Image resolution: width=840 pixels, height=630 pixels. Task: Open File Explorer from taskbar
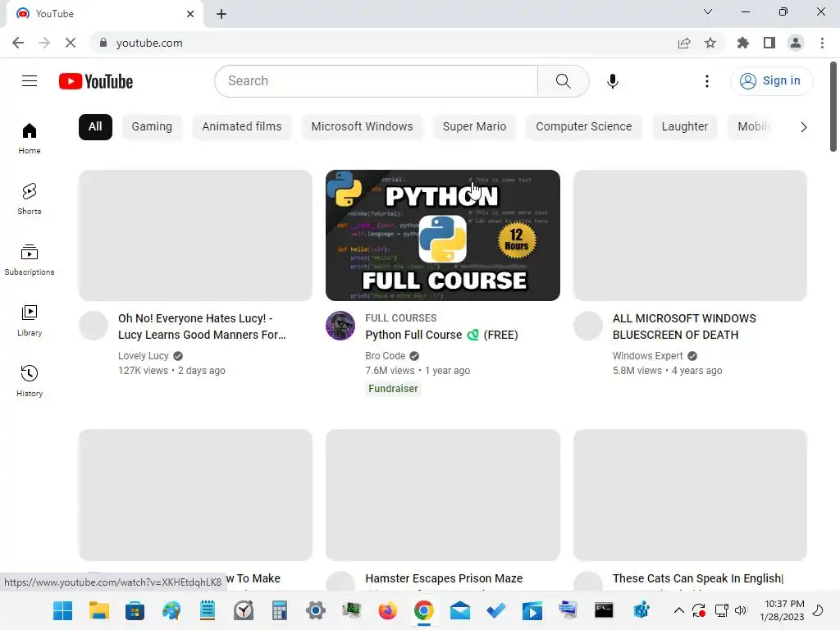click(x=99, y=610)
